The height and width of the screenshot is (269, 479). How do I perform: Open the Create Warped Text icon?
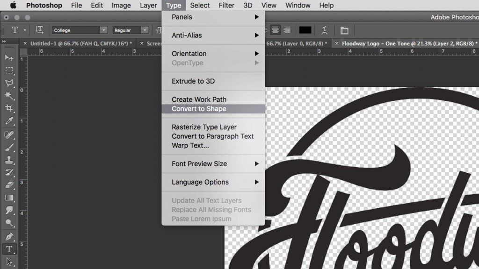[325, 30]
